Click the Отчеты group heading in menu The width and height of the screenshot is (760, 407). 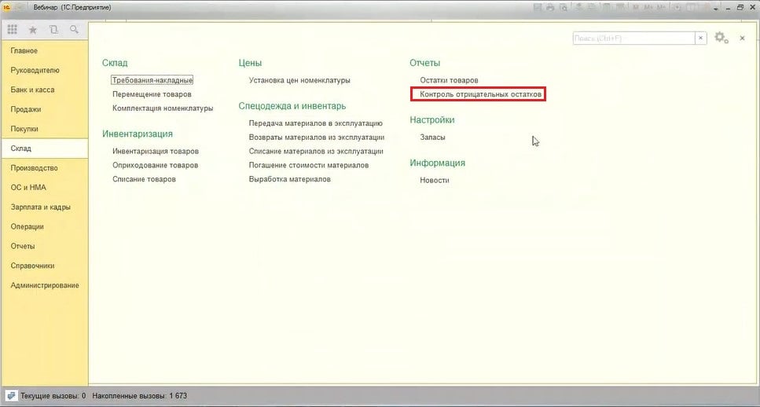[x=424, y=63]
